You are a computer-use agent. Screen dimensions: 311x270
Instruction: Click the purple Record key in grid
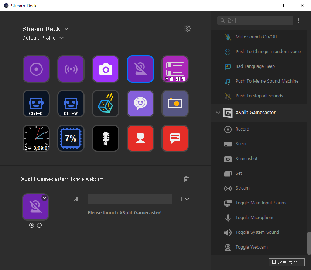(36, 69)
